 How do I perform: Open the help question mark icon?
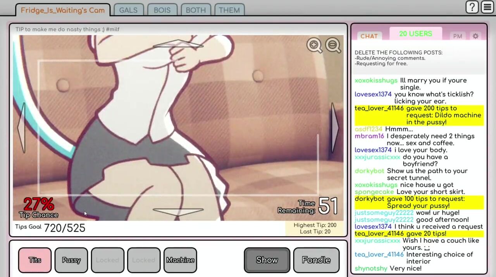472,7
